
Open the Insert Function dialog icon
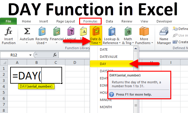[x=8, y=31]
